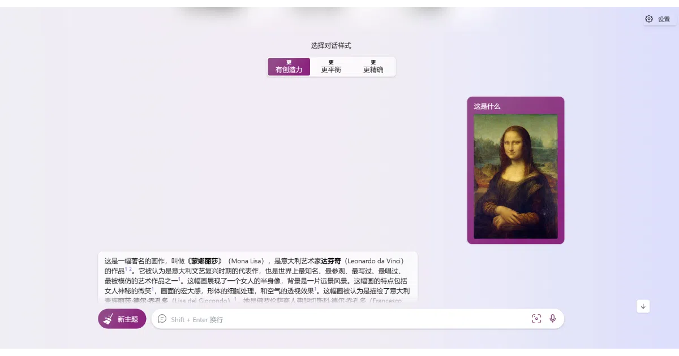Activate the microphone voice input icon
This screenshot has width=679, height=356.
click(x=553, y=319)
